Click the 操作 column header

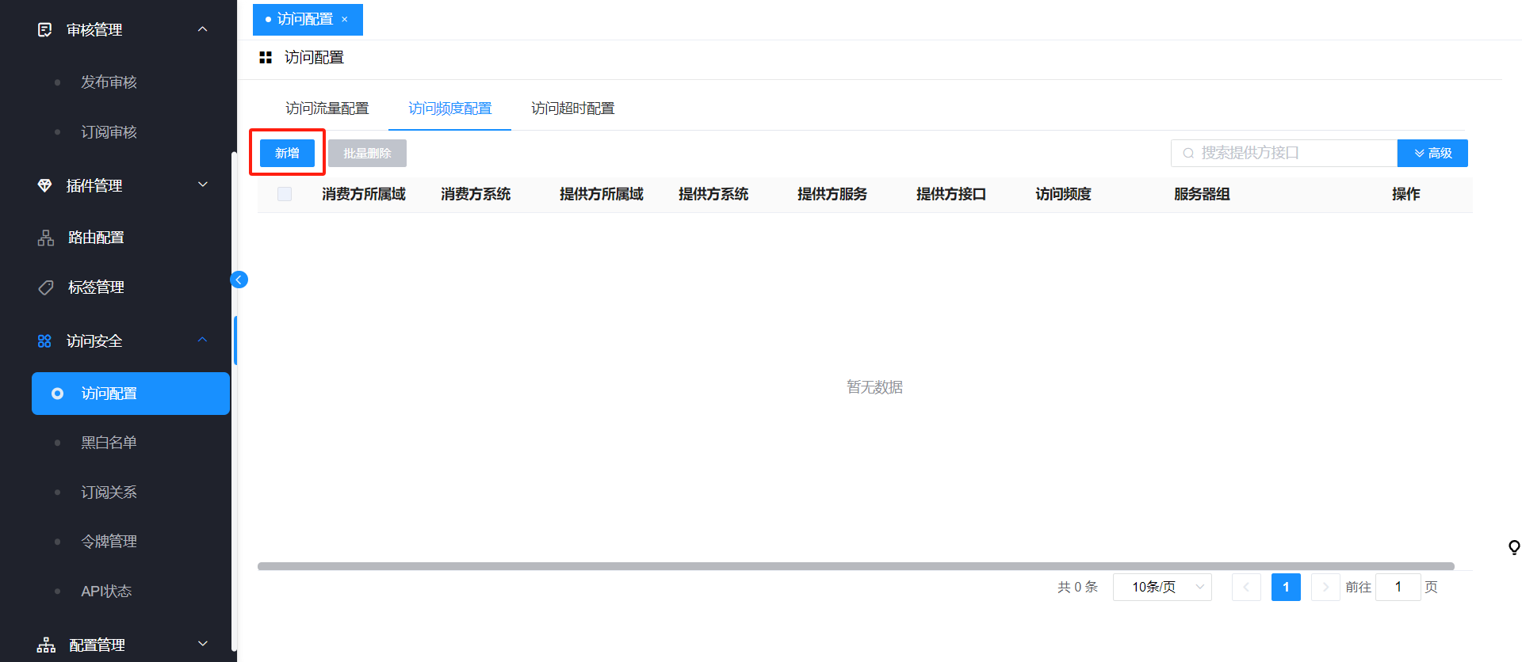[x=1405, y=194]
